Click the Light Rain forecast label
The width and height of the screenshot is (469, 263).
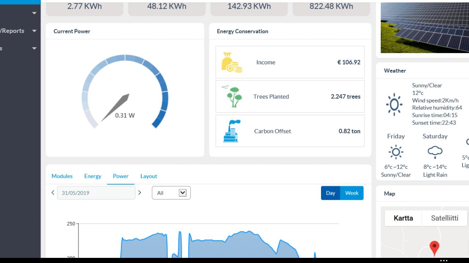[435, 174]
